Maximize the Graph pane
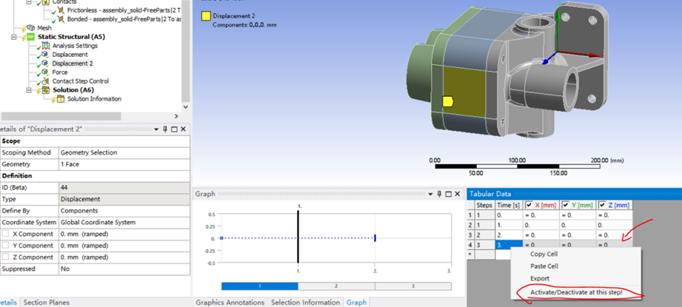 click(449, 194)
